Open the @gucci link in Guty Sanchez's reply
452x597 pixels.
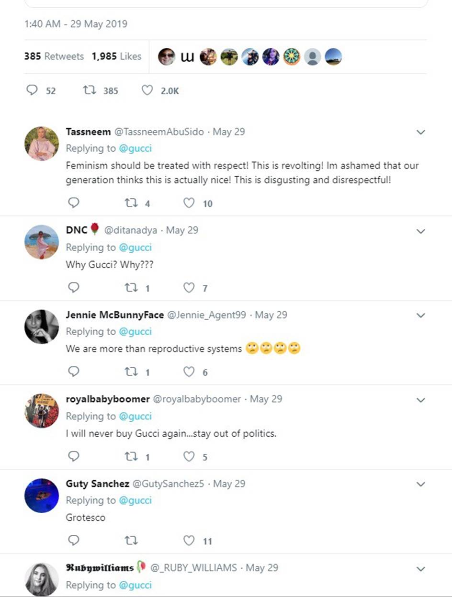(x=135, y=500)
